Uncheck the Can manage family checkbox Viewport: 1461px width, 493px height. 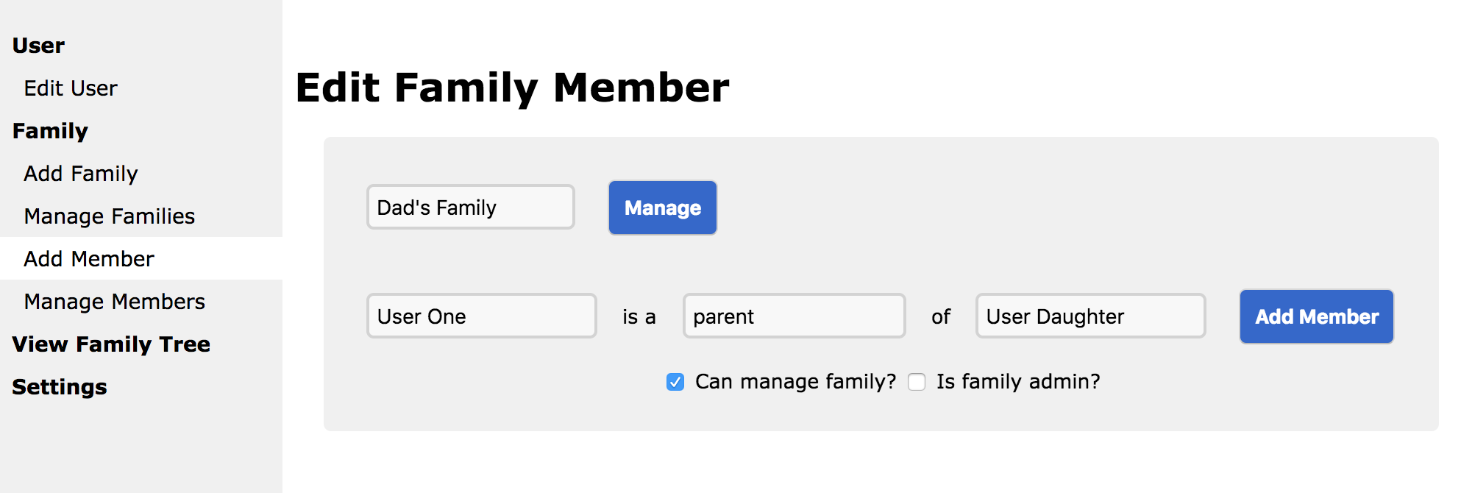click(675, 382)
